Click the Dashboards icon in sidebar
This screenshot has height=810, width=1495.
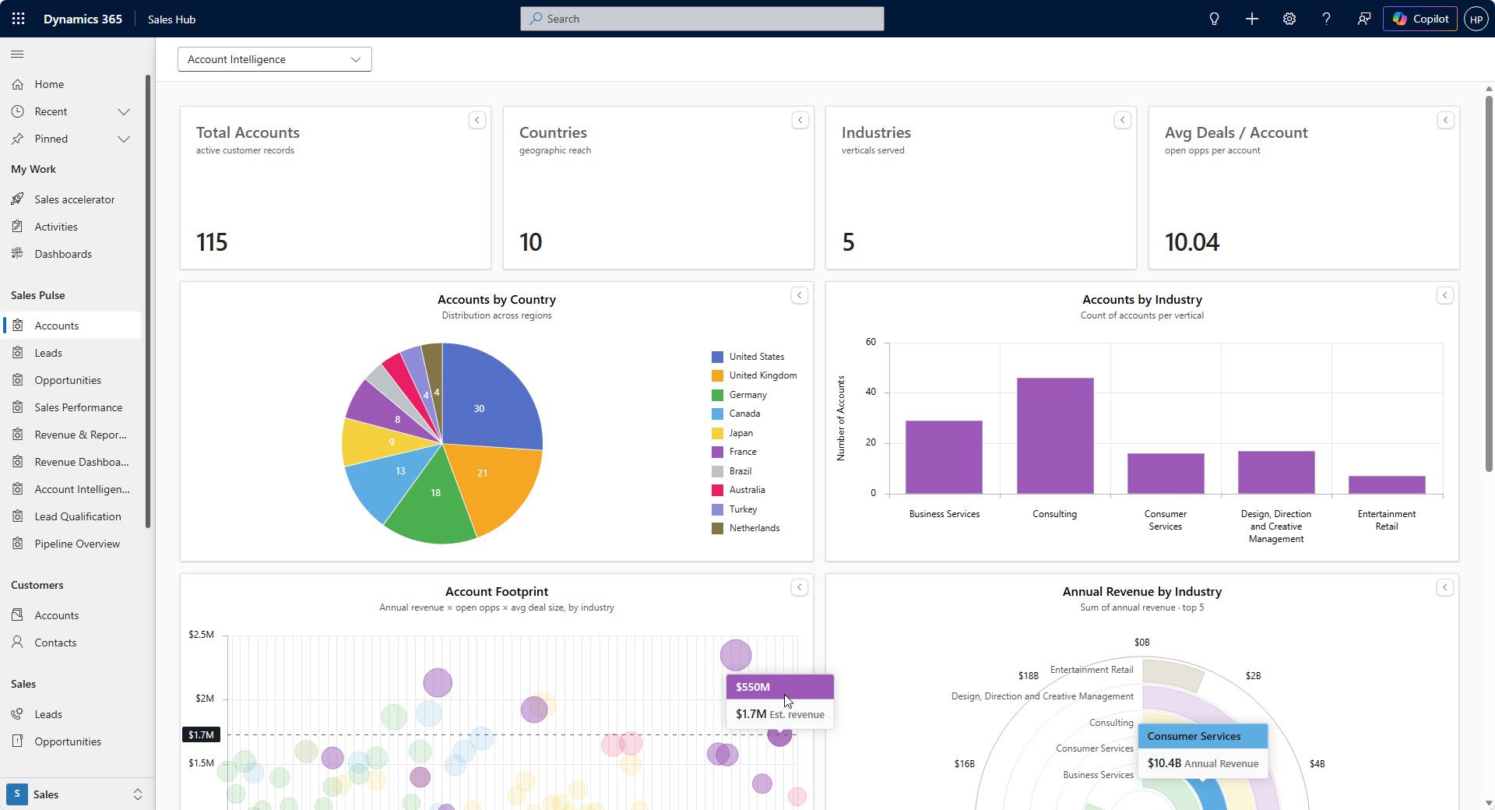pyautogui.click(x=18, y=254)
